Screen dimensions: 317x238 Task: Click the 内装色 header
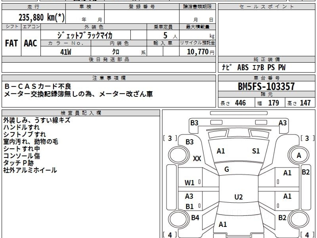point(119,43)
